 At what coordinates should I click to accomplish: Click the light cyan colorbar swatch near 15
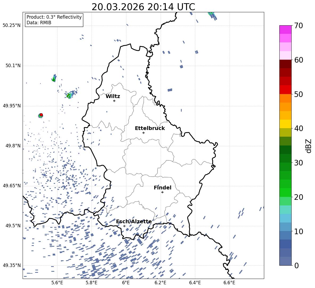coord(285,210)
